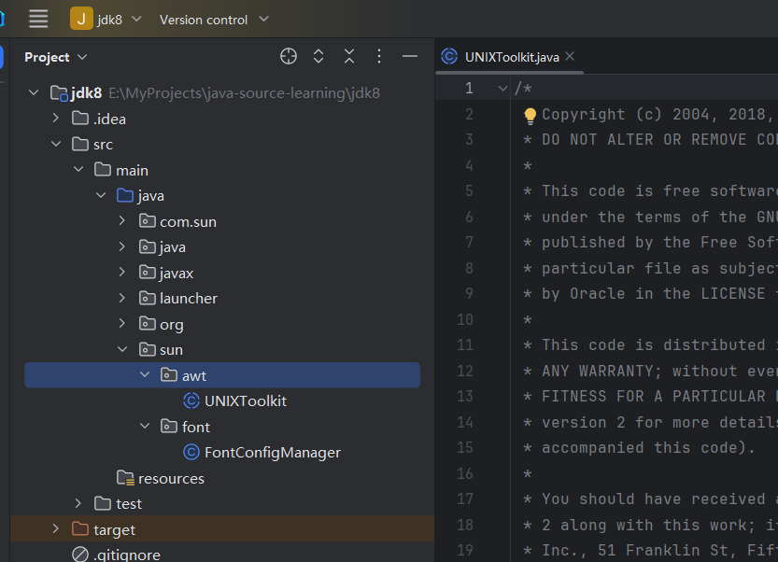Click the Expand Selected icon in Project panel
The height and width of the screenshot is (562, 778).
pos(318,57)
